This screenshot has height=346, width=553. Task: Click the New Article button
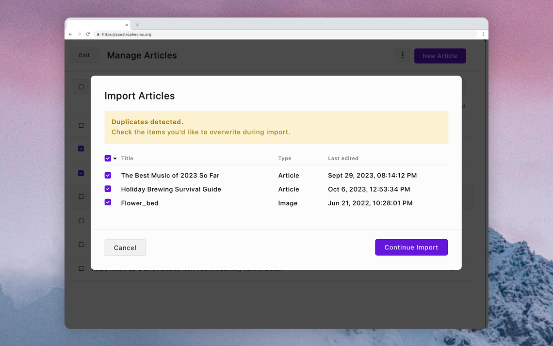pos(440,56)
